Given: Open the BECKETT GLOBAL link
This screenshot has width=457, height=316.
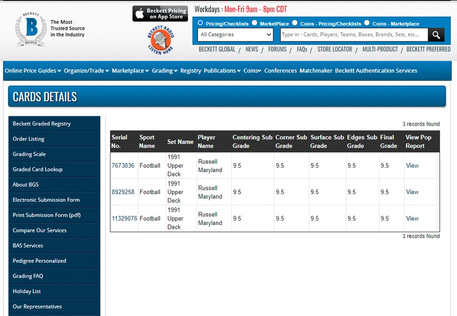Looking at the screenshot, I should pos(217,49).
